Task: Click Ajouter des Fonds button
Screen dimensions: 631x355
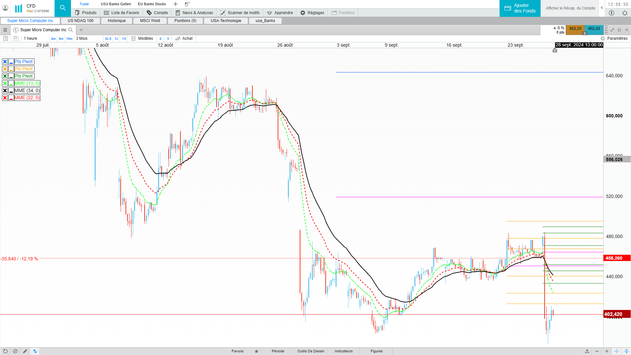Action: tap(520, 8)
